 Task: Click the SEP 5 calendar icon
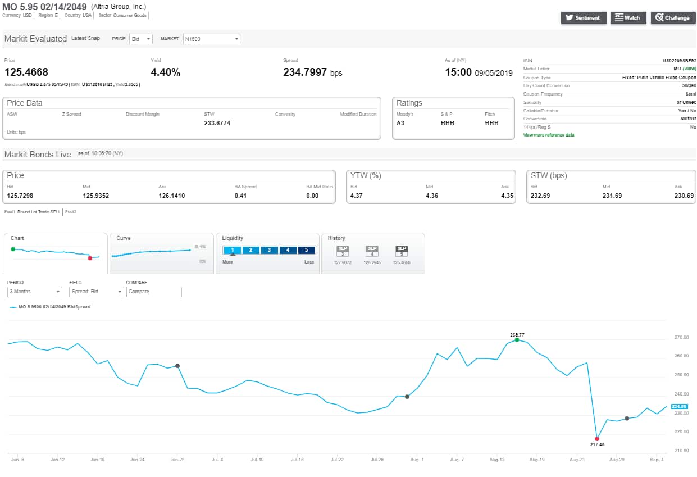pyautogui.click(x=402, y=251)
